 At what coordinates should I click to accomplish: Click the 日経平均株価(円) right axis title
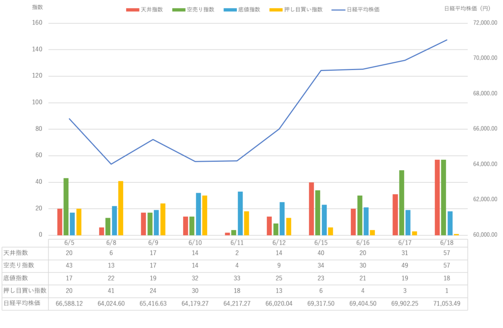468,9
